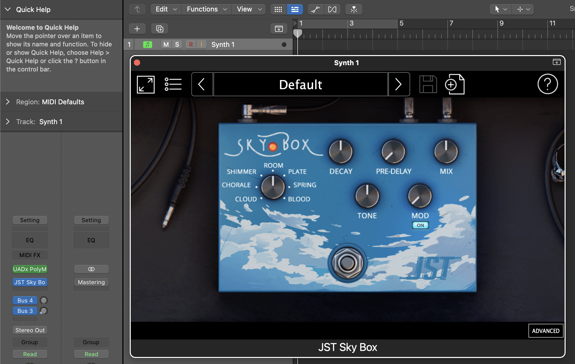Open the View dropdown menu
The image size is (575, 364).
(249, 9)
